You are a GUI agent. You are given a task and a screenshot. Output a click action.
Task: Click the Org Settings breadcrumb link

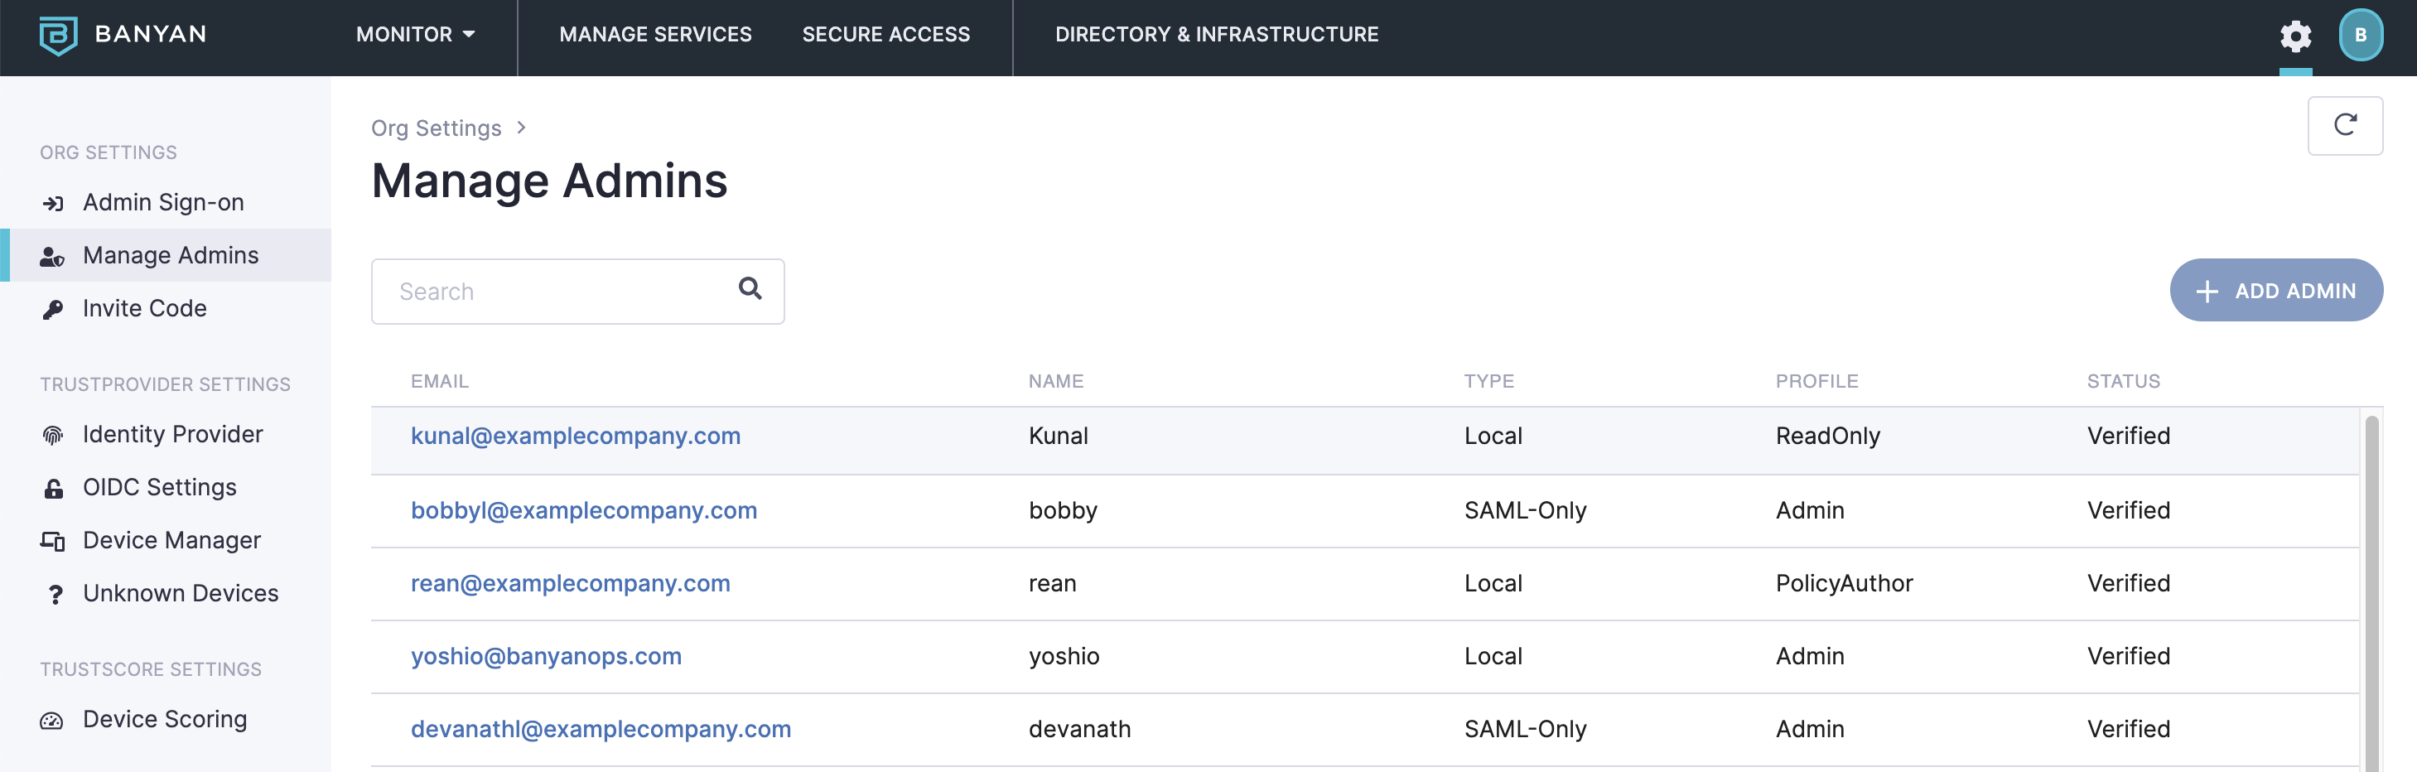click(437, 128)
